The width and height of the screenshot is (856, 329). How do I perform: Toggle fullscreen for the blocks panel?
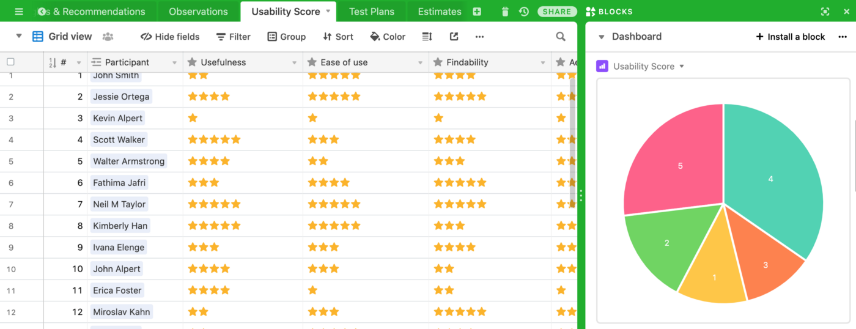825,12
